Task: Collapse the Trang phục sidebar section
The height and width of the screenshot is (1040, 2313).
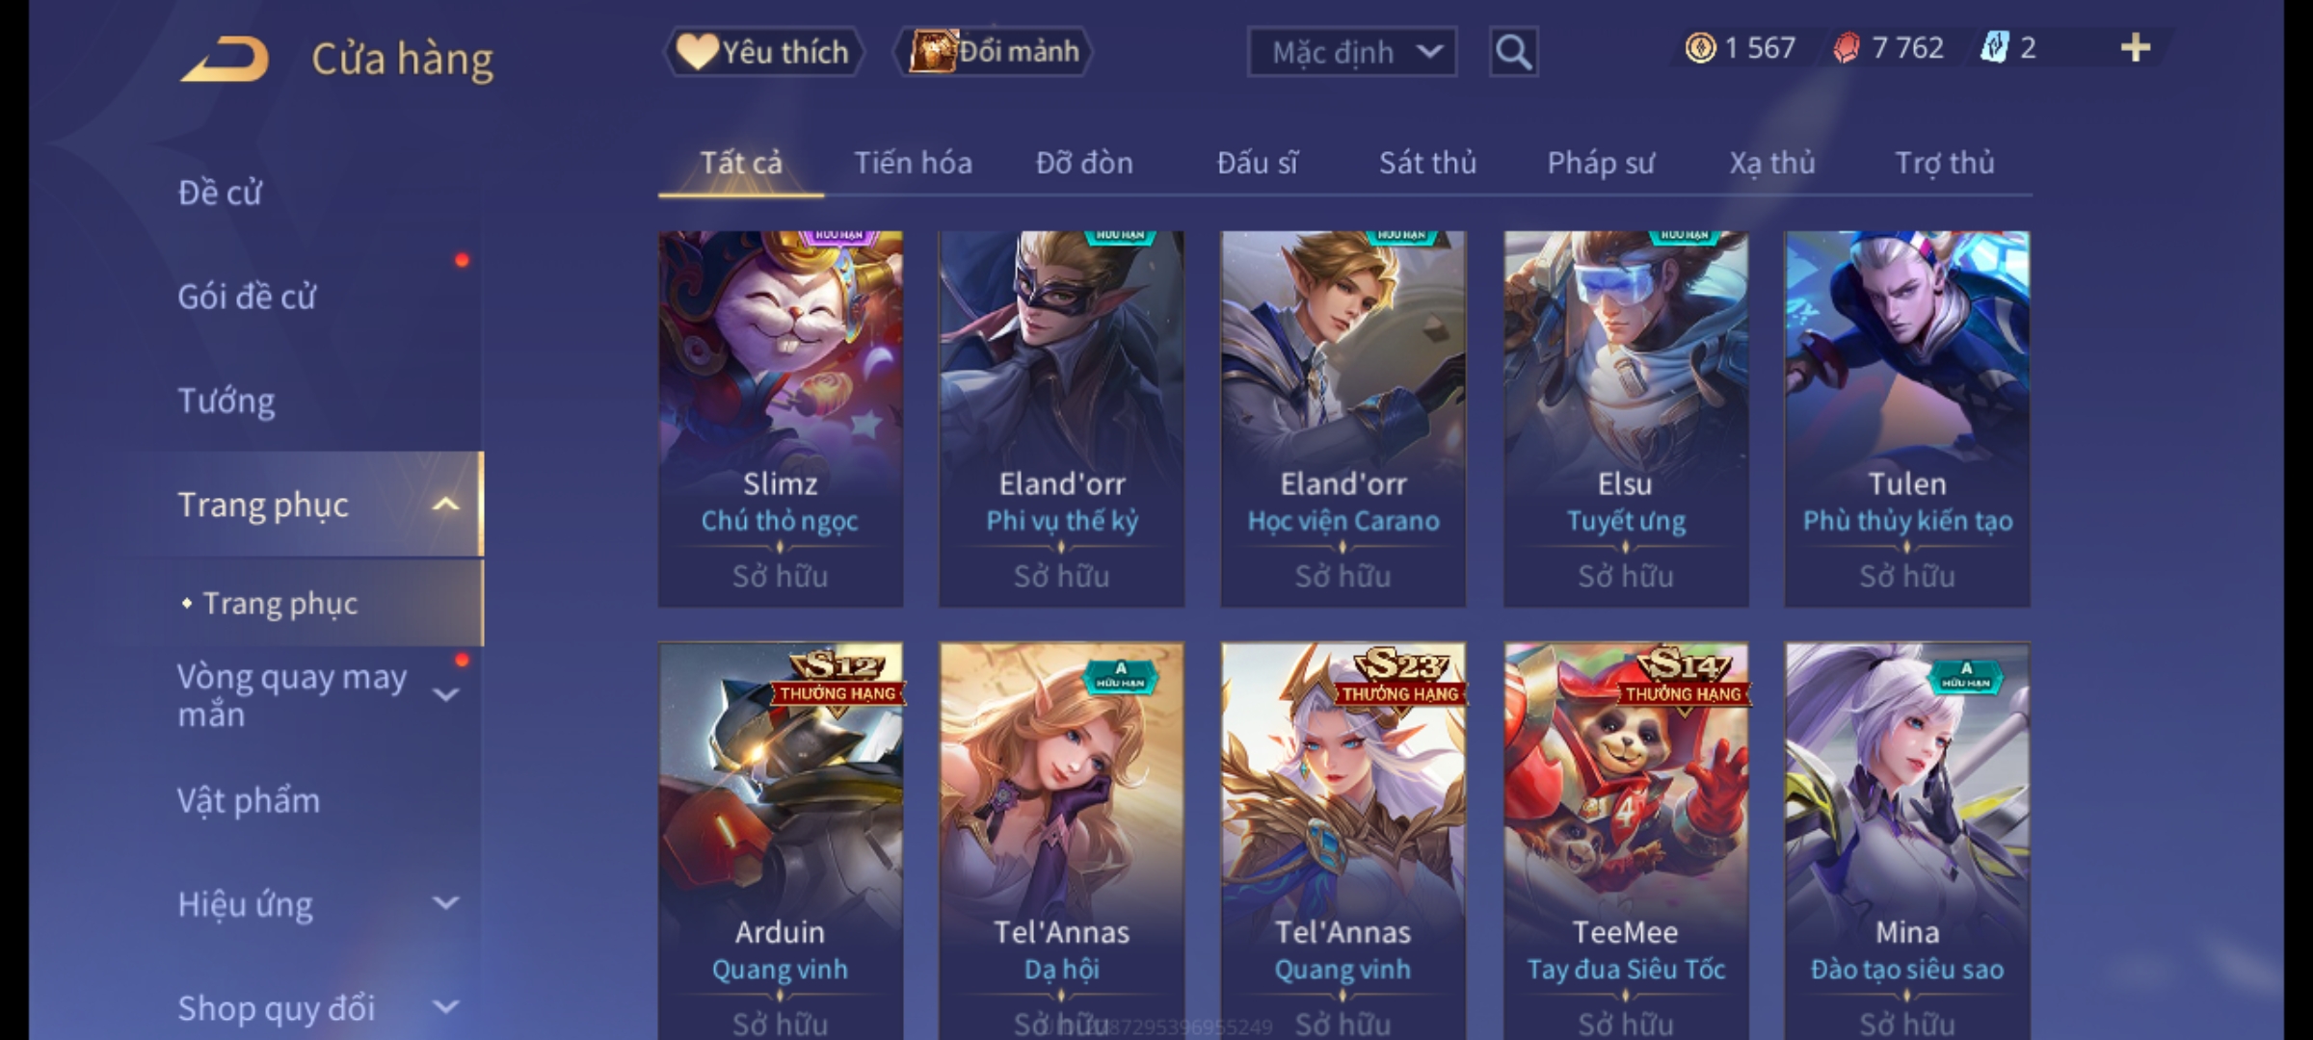Action: click(x=445, y=505)
